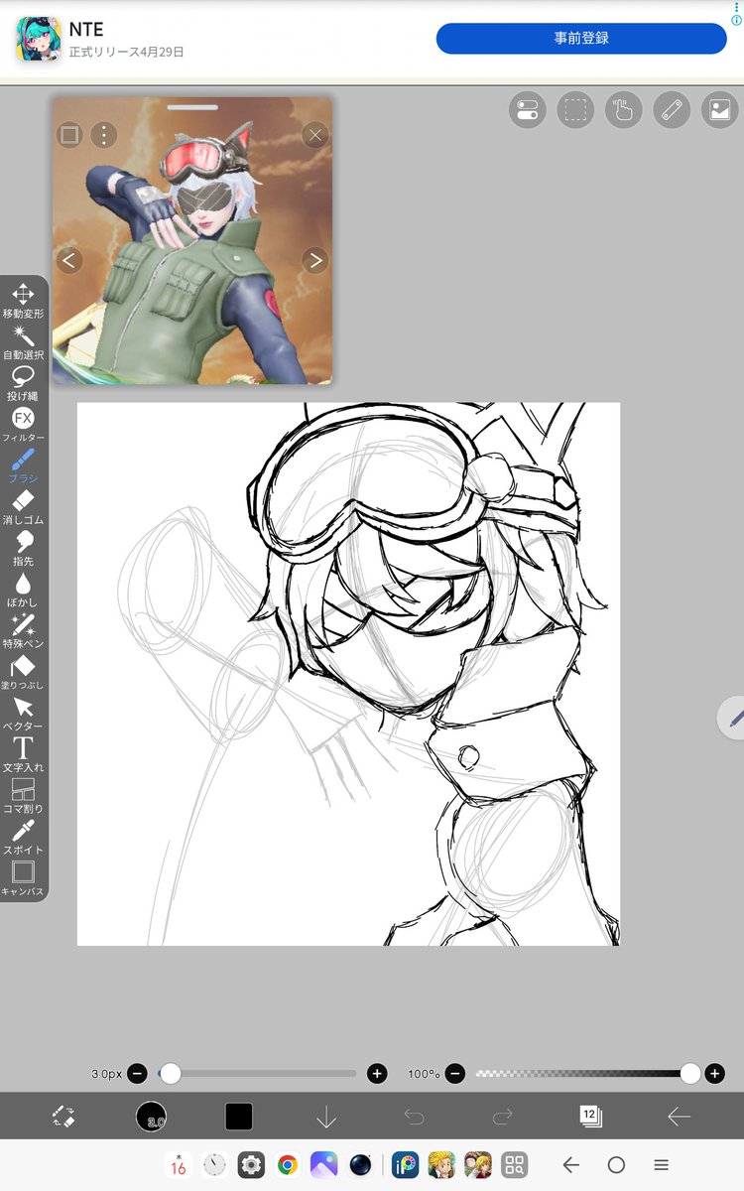Switch brush and eraser toggle icon
Screen dimensions: 744x1191
tap(63, 1117)
